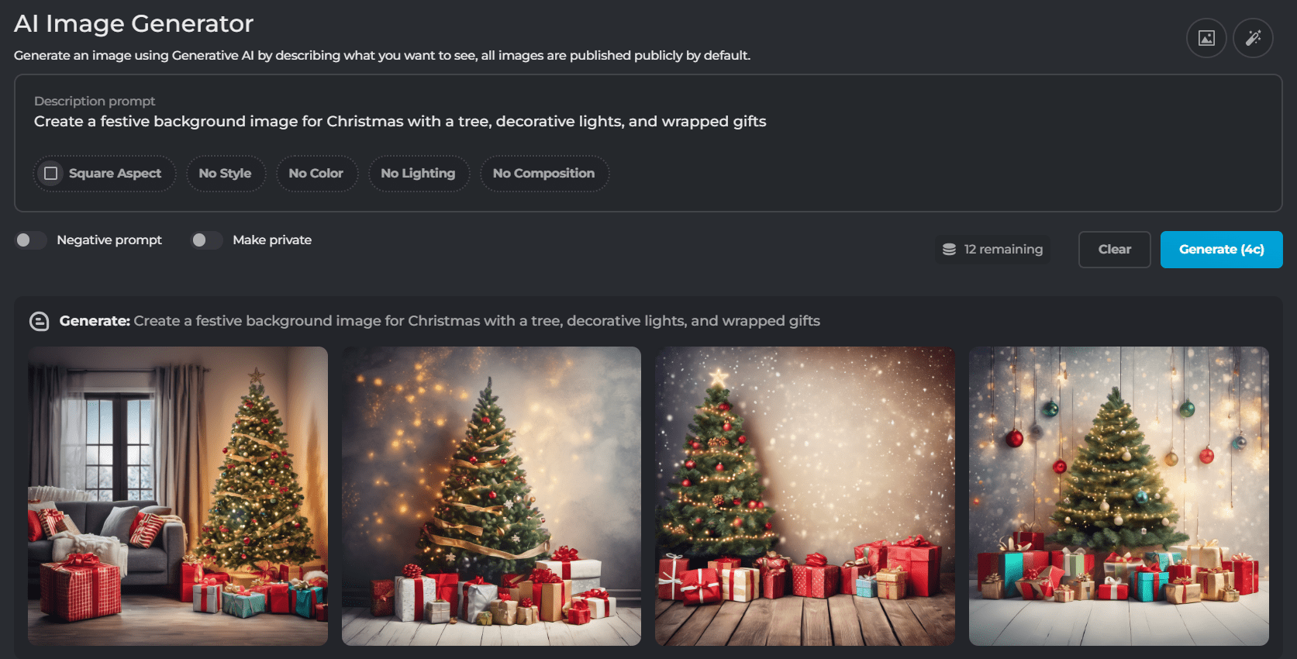Open the snowy Christmas tree third image
1297x659 pixels.
coord(805,496)
